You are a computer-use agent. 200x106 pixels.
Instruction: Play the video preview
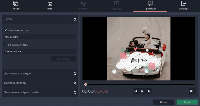click(x=142, y=91)
